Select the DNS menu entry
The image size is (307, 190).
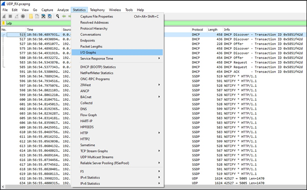117,109
